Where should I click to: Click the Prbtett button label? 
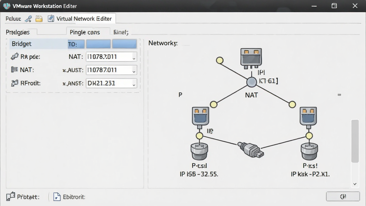coord(28,197)
